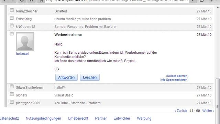220x124 pixels.
Task: Open the holyesel user profile link
Action: click(22, 54)
